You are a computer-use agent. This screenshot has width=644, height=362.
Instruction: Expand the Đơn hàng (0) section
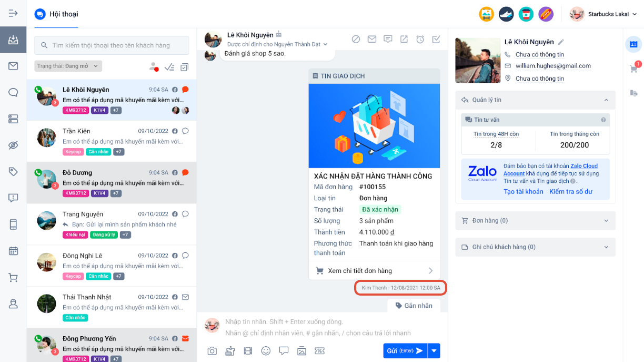[x=535, y=221]
